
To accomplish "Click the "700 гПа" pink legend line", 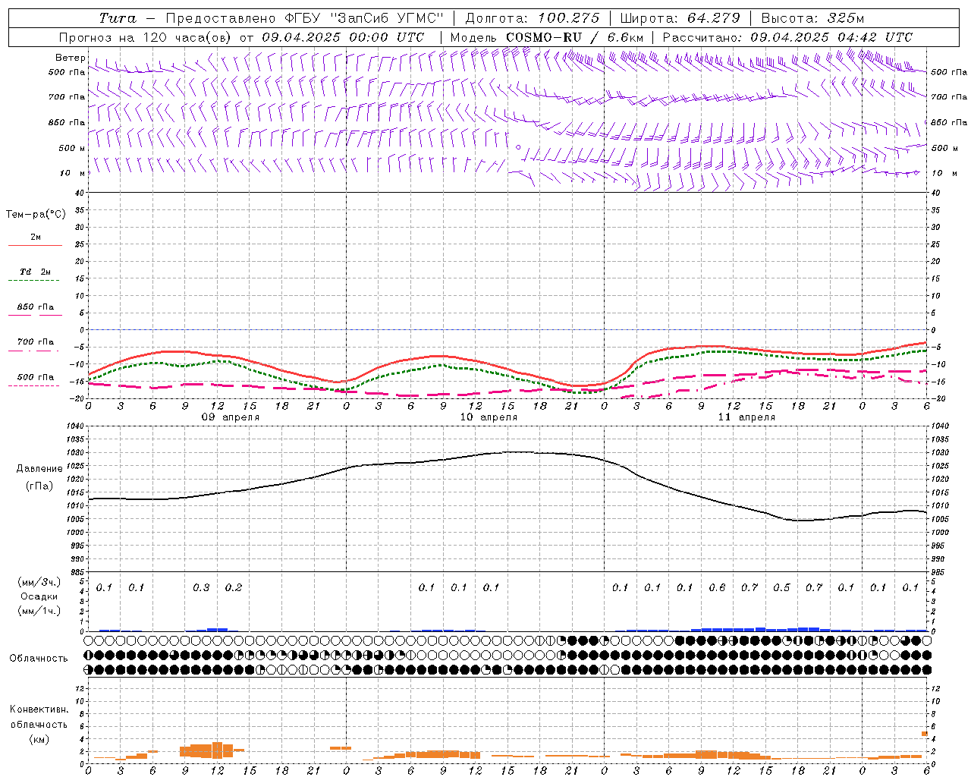I will pos(35,350).
